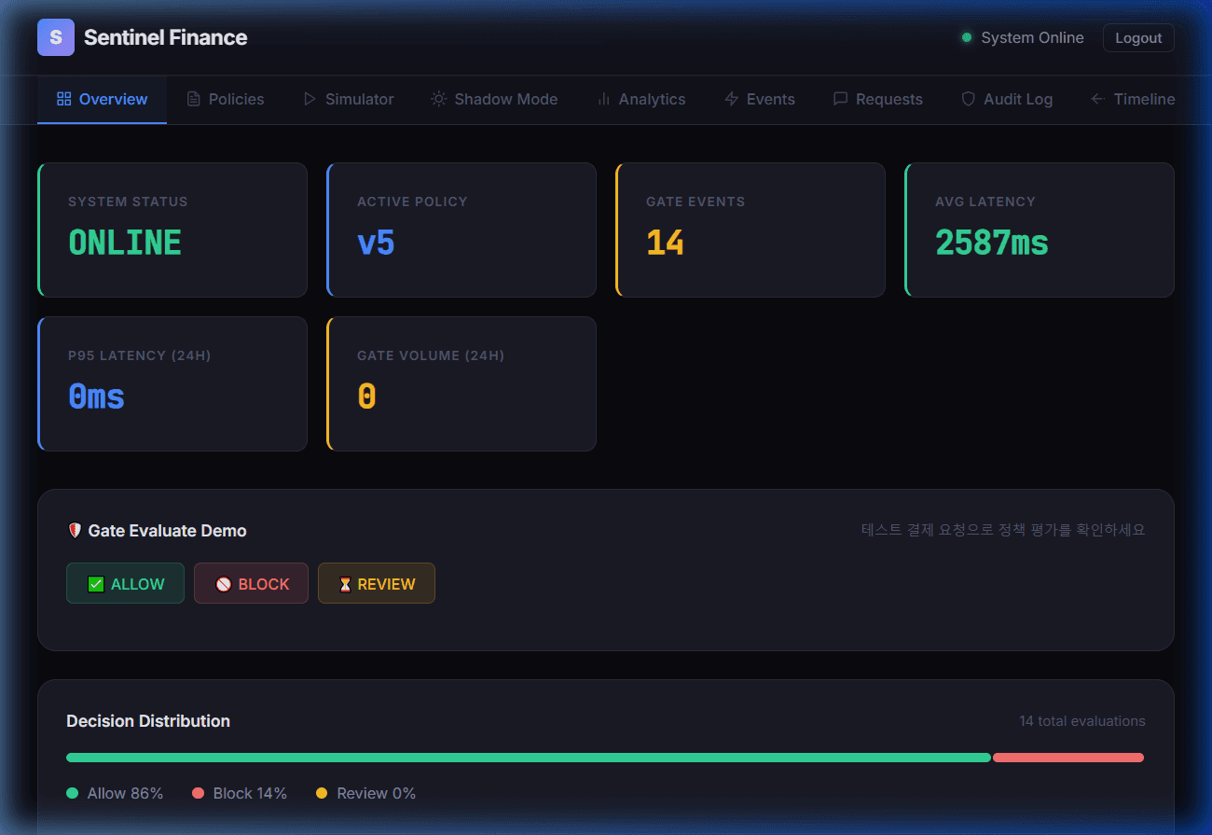Click the Events lightning bolt icon
The image size is (1212, 835).
pos(732,99)
